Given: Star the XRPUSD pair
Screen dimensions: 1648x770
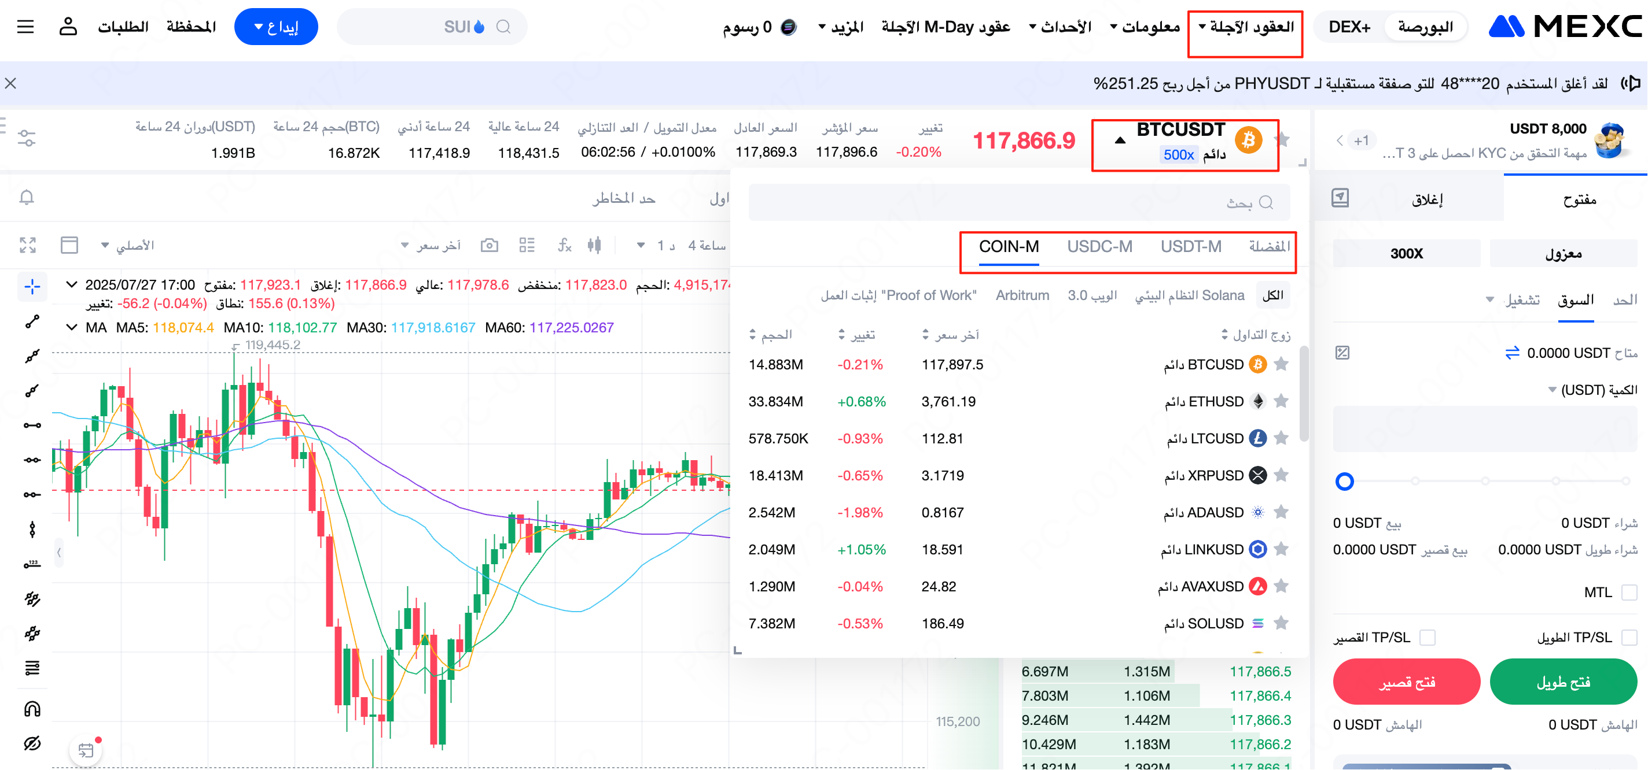Looking at the screenshot, I should click(1281, 475).
